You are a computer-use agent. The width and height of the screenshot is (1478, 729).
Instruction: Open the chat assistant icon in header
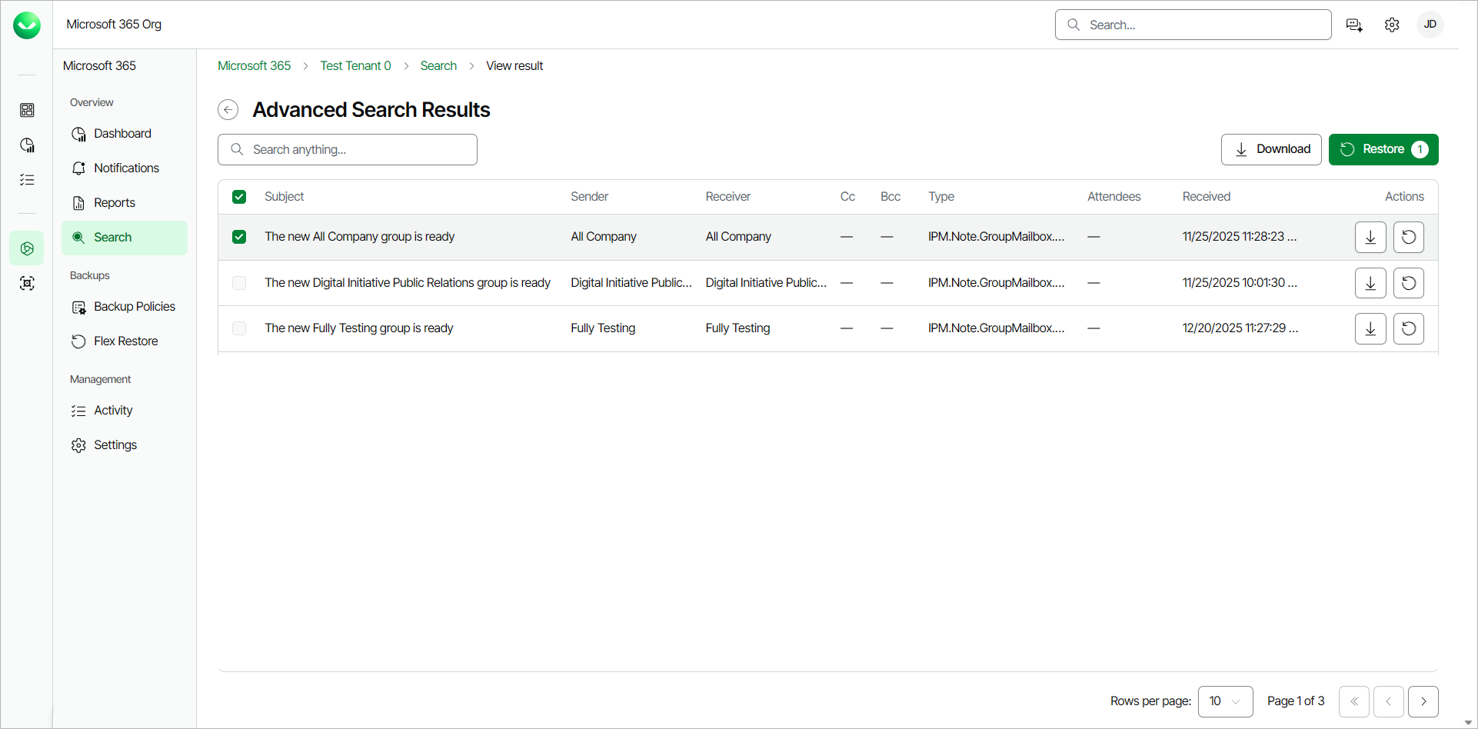tap(1354, 25)
